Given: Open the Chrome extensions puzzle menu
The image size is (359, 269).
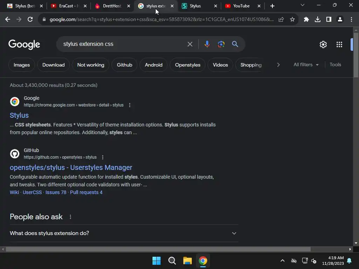Looking at the screenshot, I should 306,20.
